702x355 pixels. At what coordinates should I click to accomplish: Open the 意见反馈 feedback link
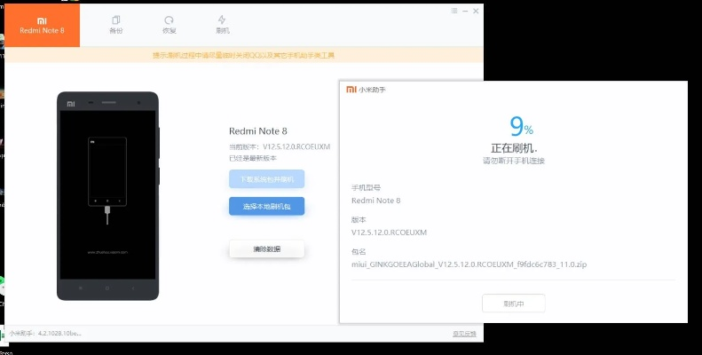pyautogui.click(x=464, y=334)
